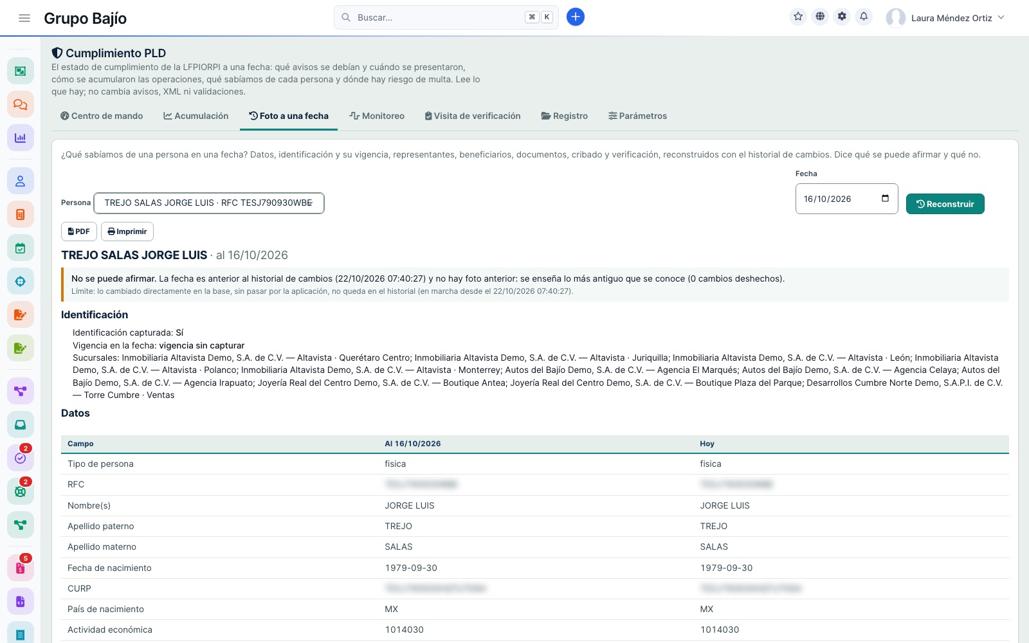Switch to the Acumulación tab
1029x643 pixels.
(x=196, y=116)
